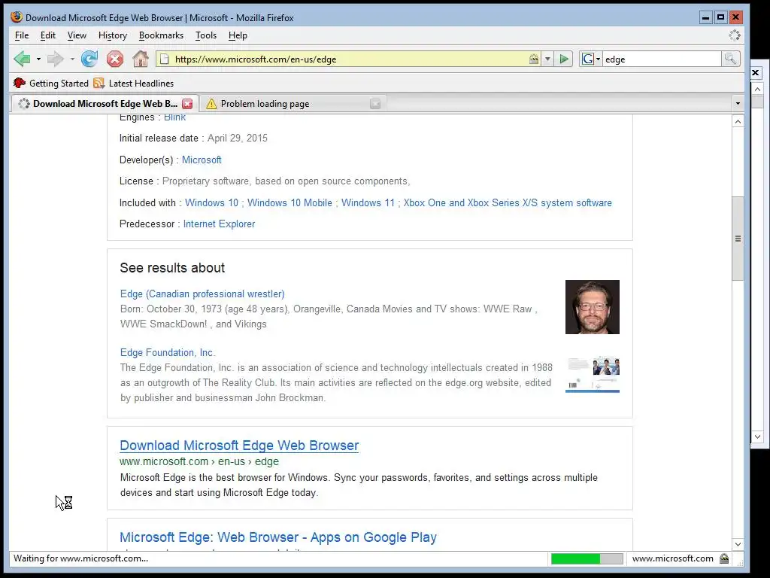
Task: Switch to the Problem loading page tab
Action: pyautogui.click(x=293, y=104)
